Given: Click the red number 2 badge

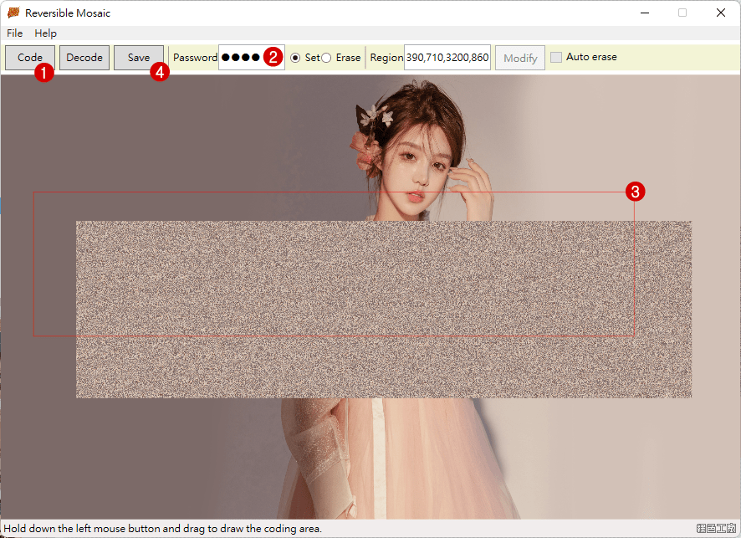Looking at the screenshot, I should [273, 57].
